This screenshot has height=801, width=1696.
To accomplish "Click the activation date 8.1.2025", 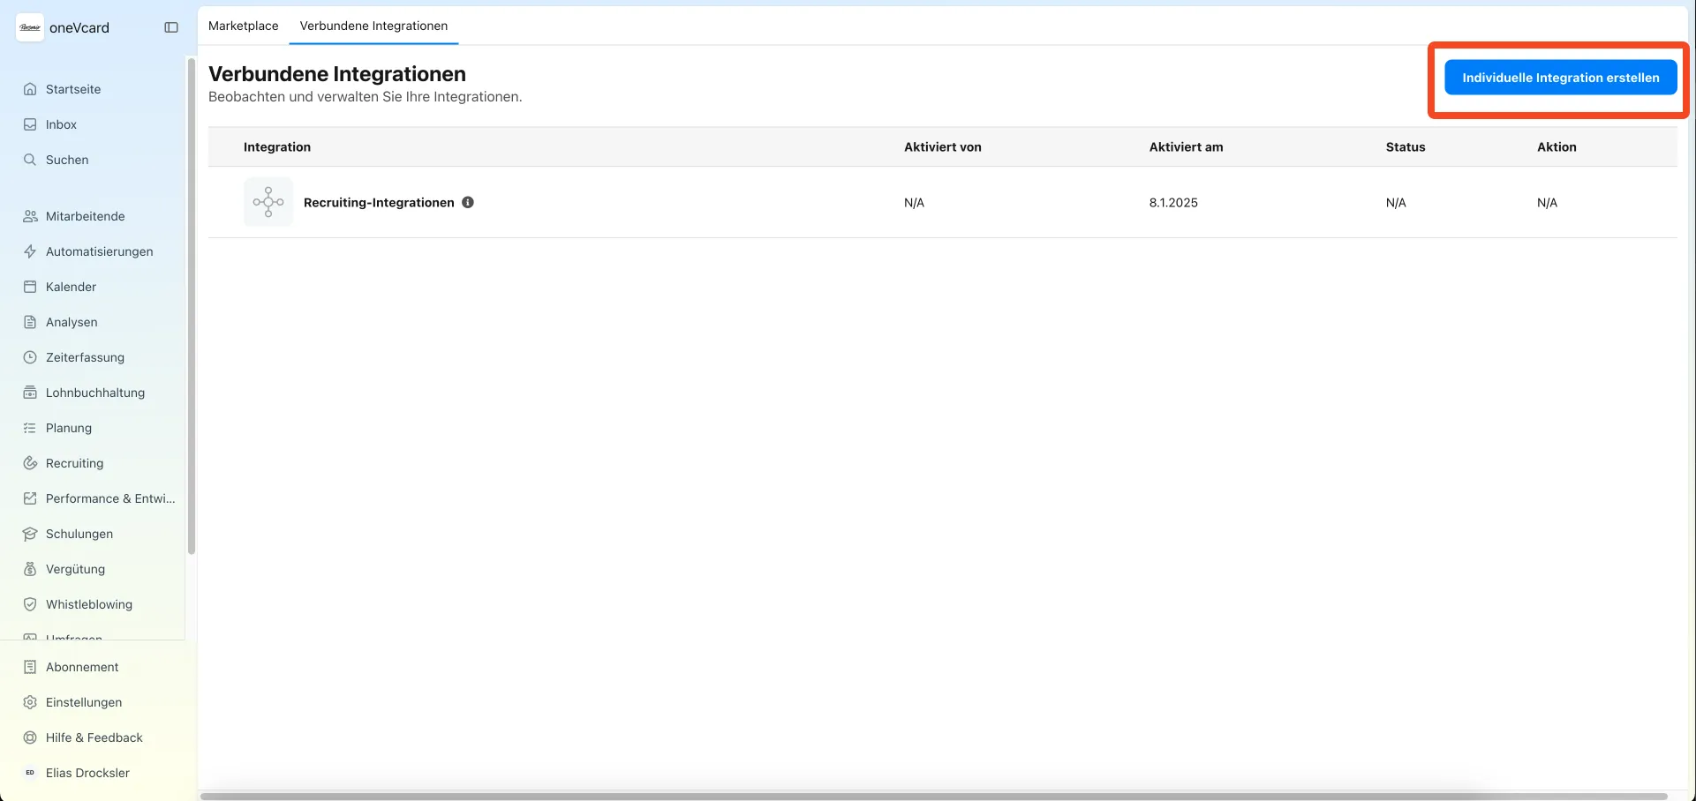I will [x=1173, y=203].
